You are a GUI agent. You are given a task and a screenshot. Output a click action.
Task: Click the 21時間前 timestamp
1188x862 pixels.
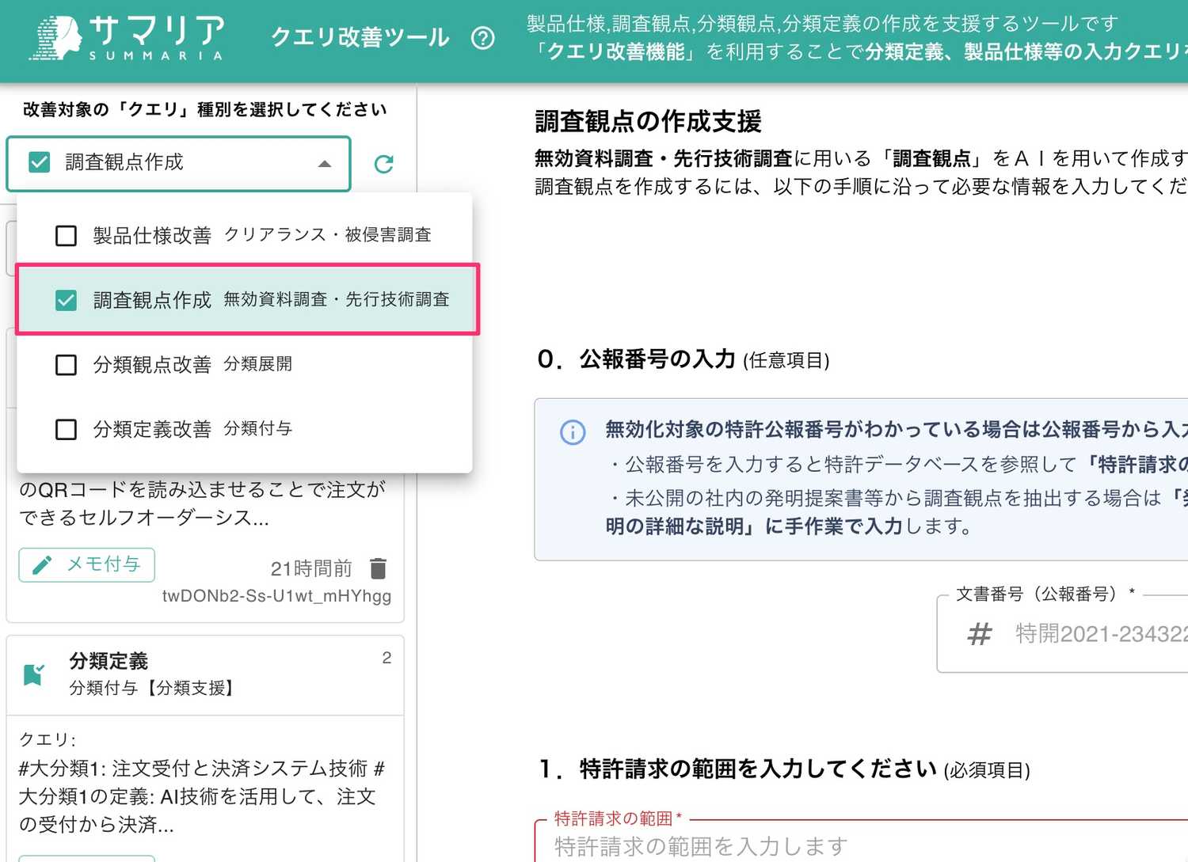[x=310, y=569]
